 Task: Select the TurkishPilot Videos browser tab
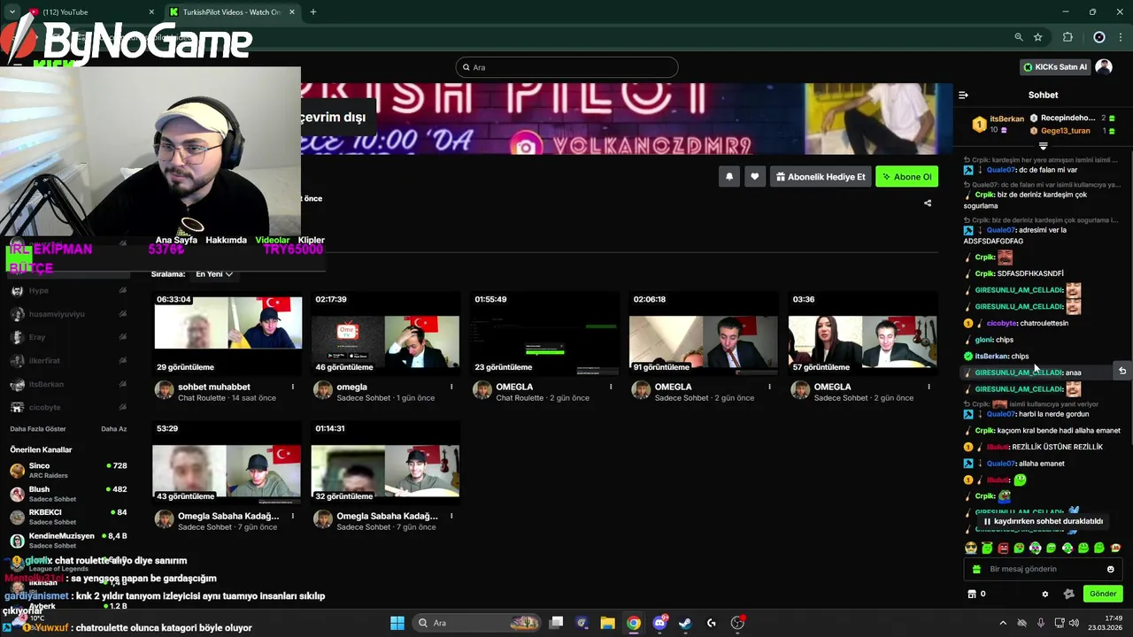(x=230, y=12)
